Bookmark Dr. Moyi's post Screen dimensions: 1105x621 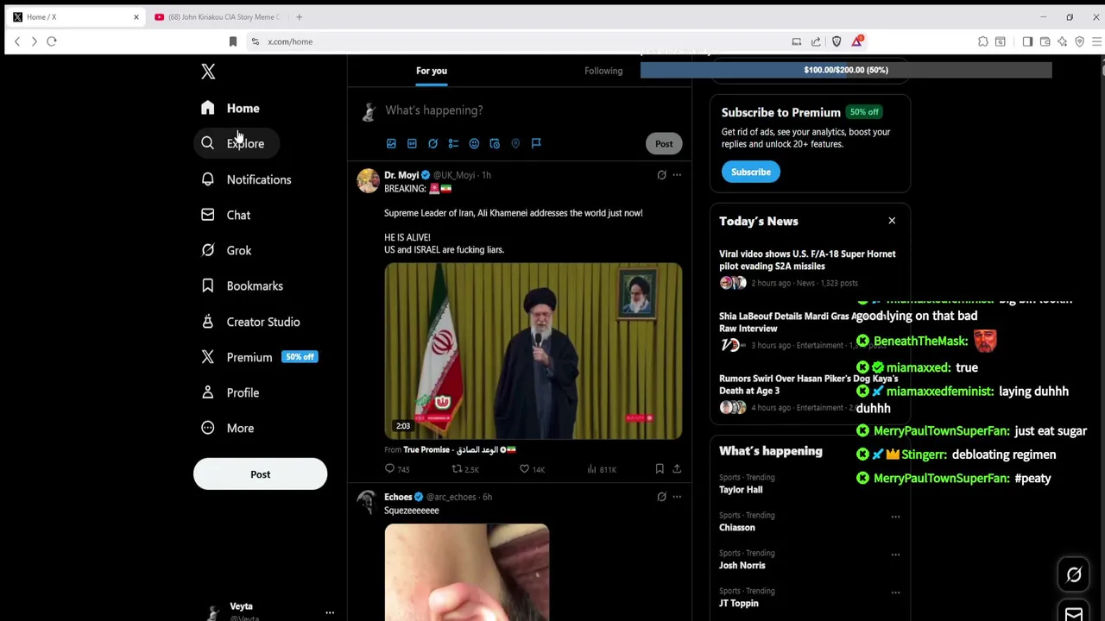[x=660, y=469]
